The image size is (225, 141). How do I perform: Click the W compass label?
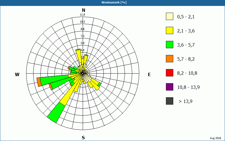(x=17, y=74)
